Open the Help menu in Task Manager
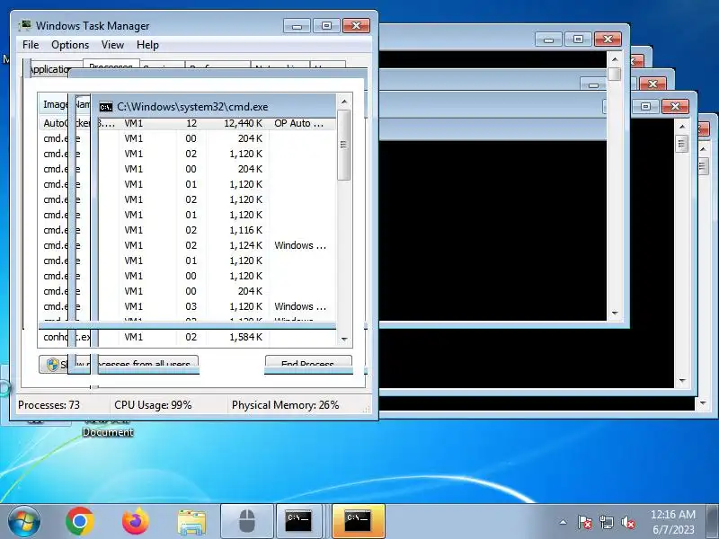Screen dimensions: 719x539 [x=147, y=45]
